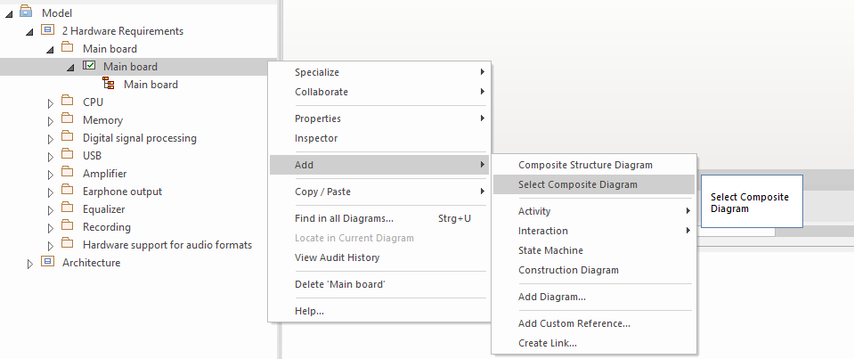
Task: Click the Equalizer folder icon
Action: tap(67, 208)
